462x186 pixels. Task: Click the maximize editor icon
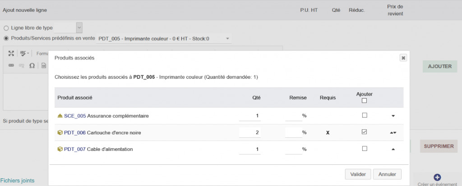(11, 53)
